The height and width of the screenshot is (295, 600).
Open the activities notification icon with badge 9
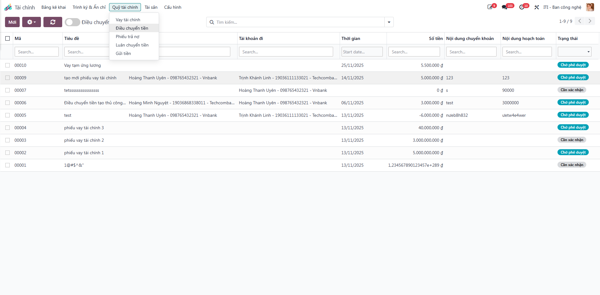tap(490, 7)
